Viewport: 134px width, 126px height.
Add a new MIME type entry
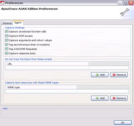(100, 98)
